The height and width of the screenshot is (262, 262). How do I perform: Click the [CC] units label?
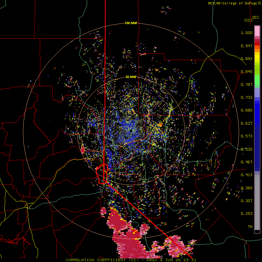pos(248,20)
